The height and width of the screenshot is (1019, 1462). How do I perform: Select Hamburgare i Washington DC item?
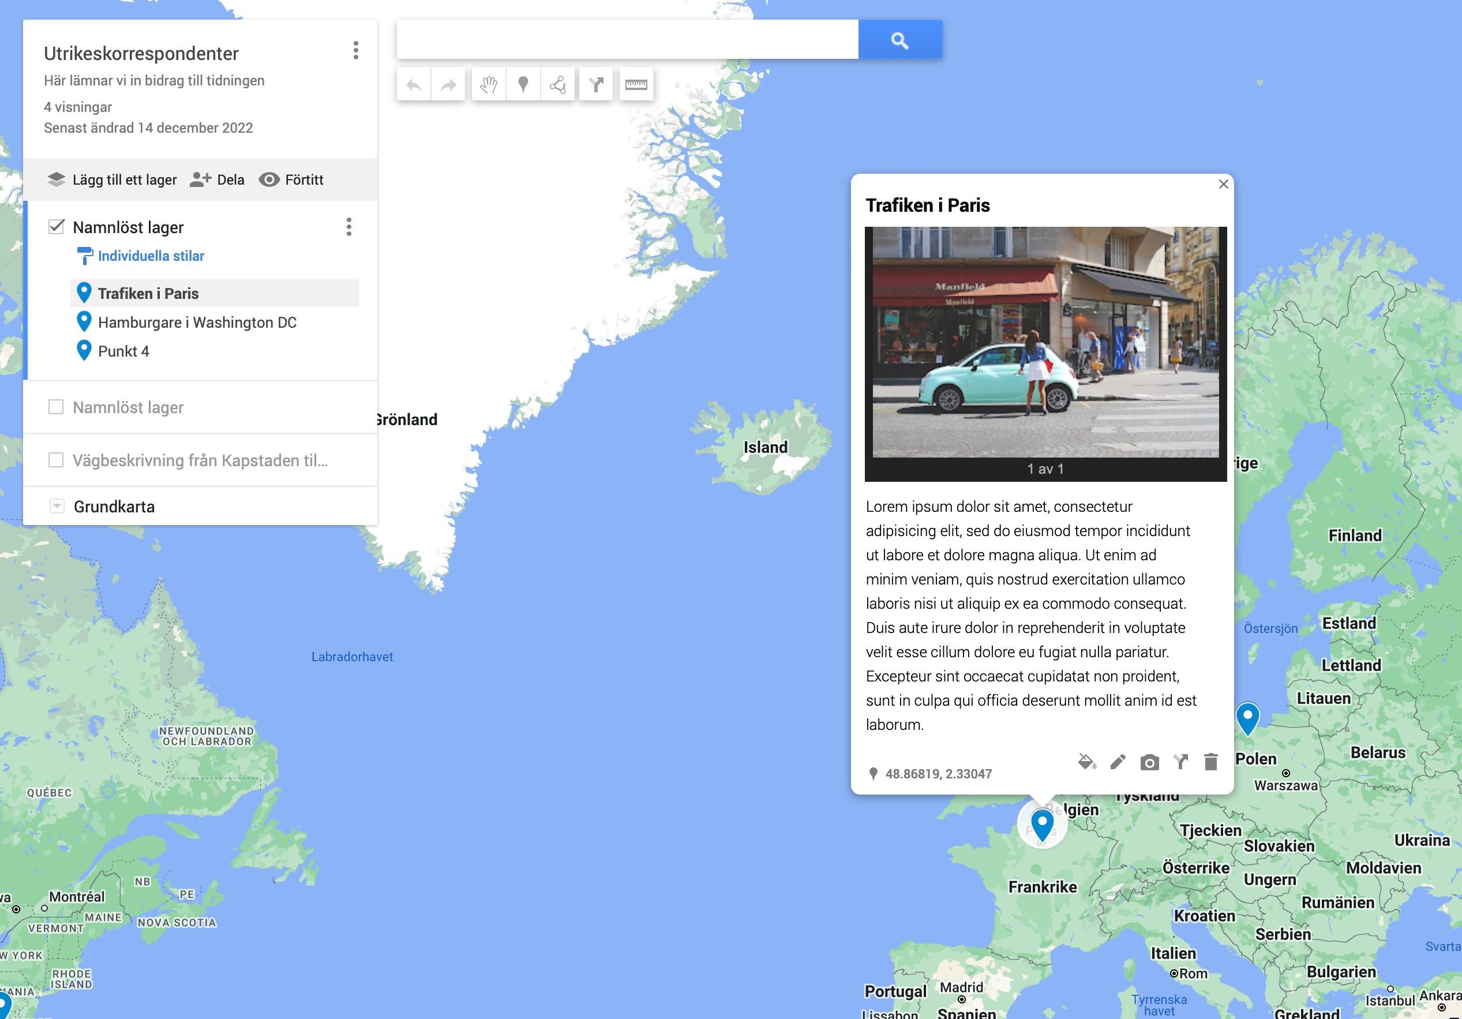point(197,322)
